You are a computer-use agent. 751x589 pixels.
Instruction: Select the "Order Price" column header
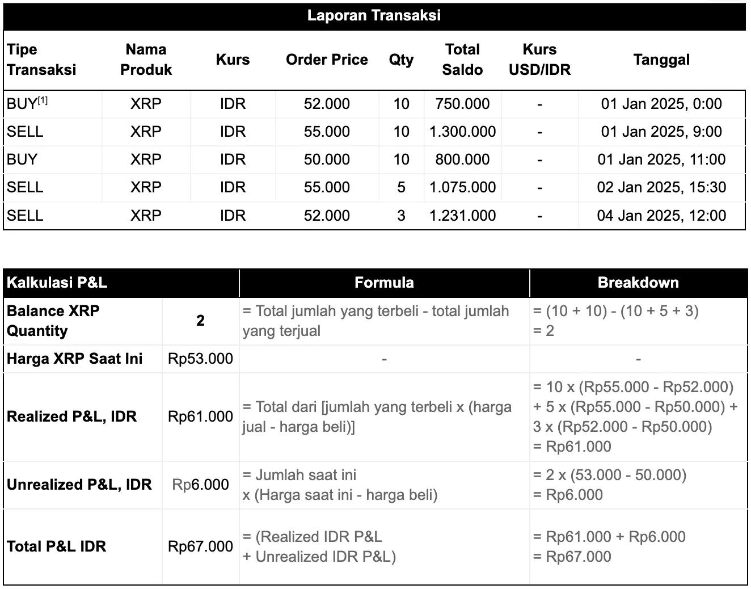click(x=327, y=60)
